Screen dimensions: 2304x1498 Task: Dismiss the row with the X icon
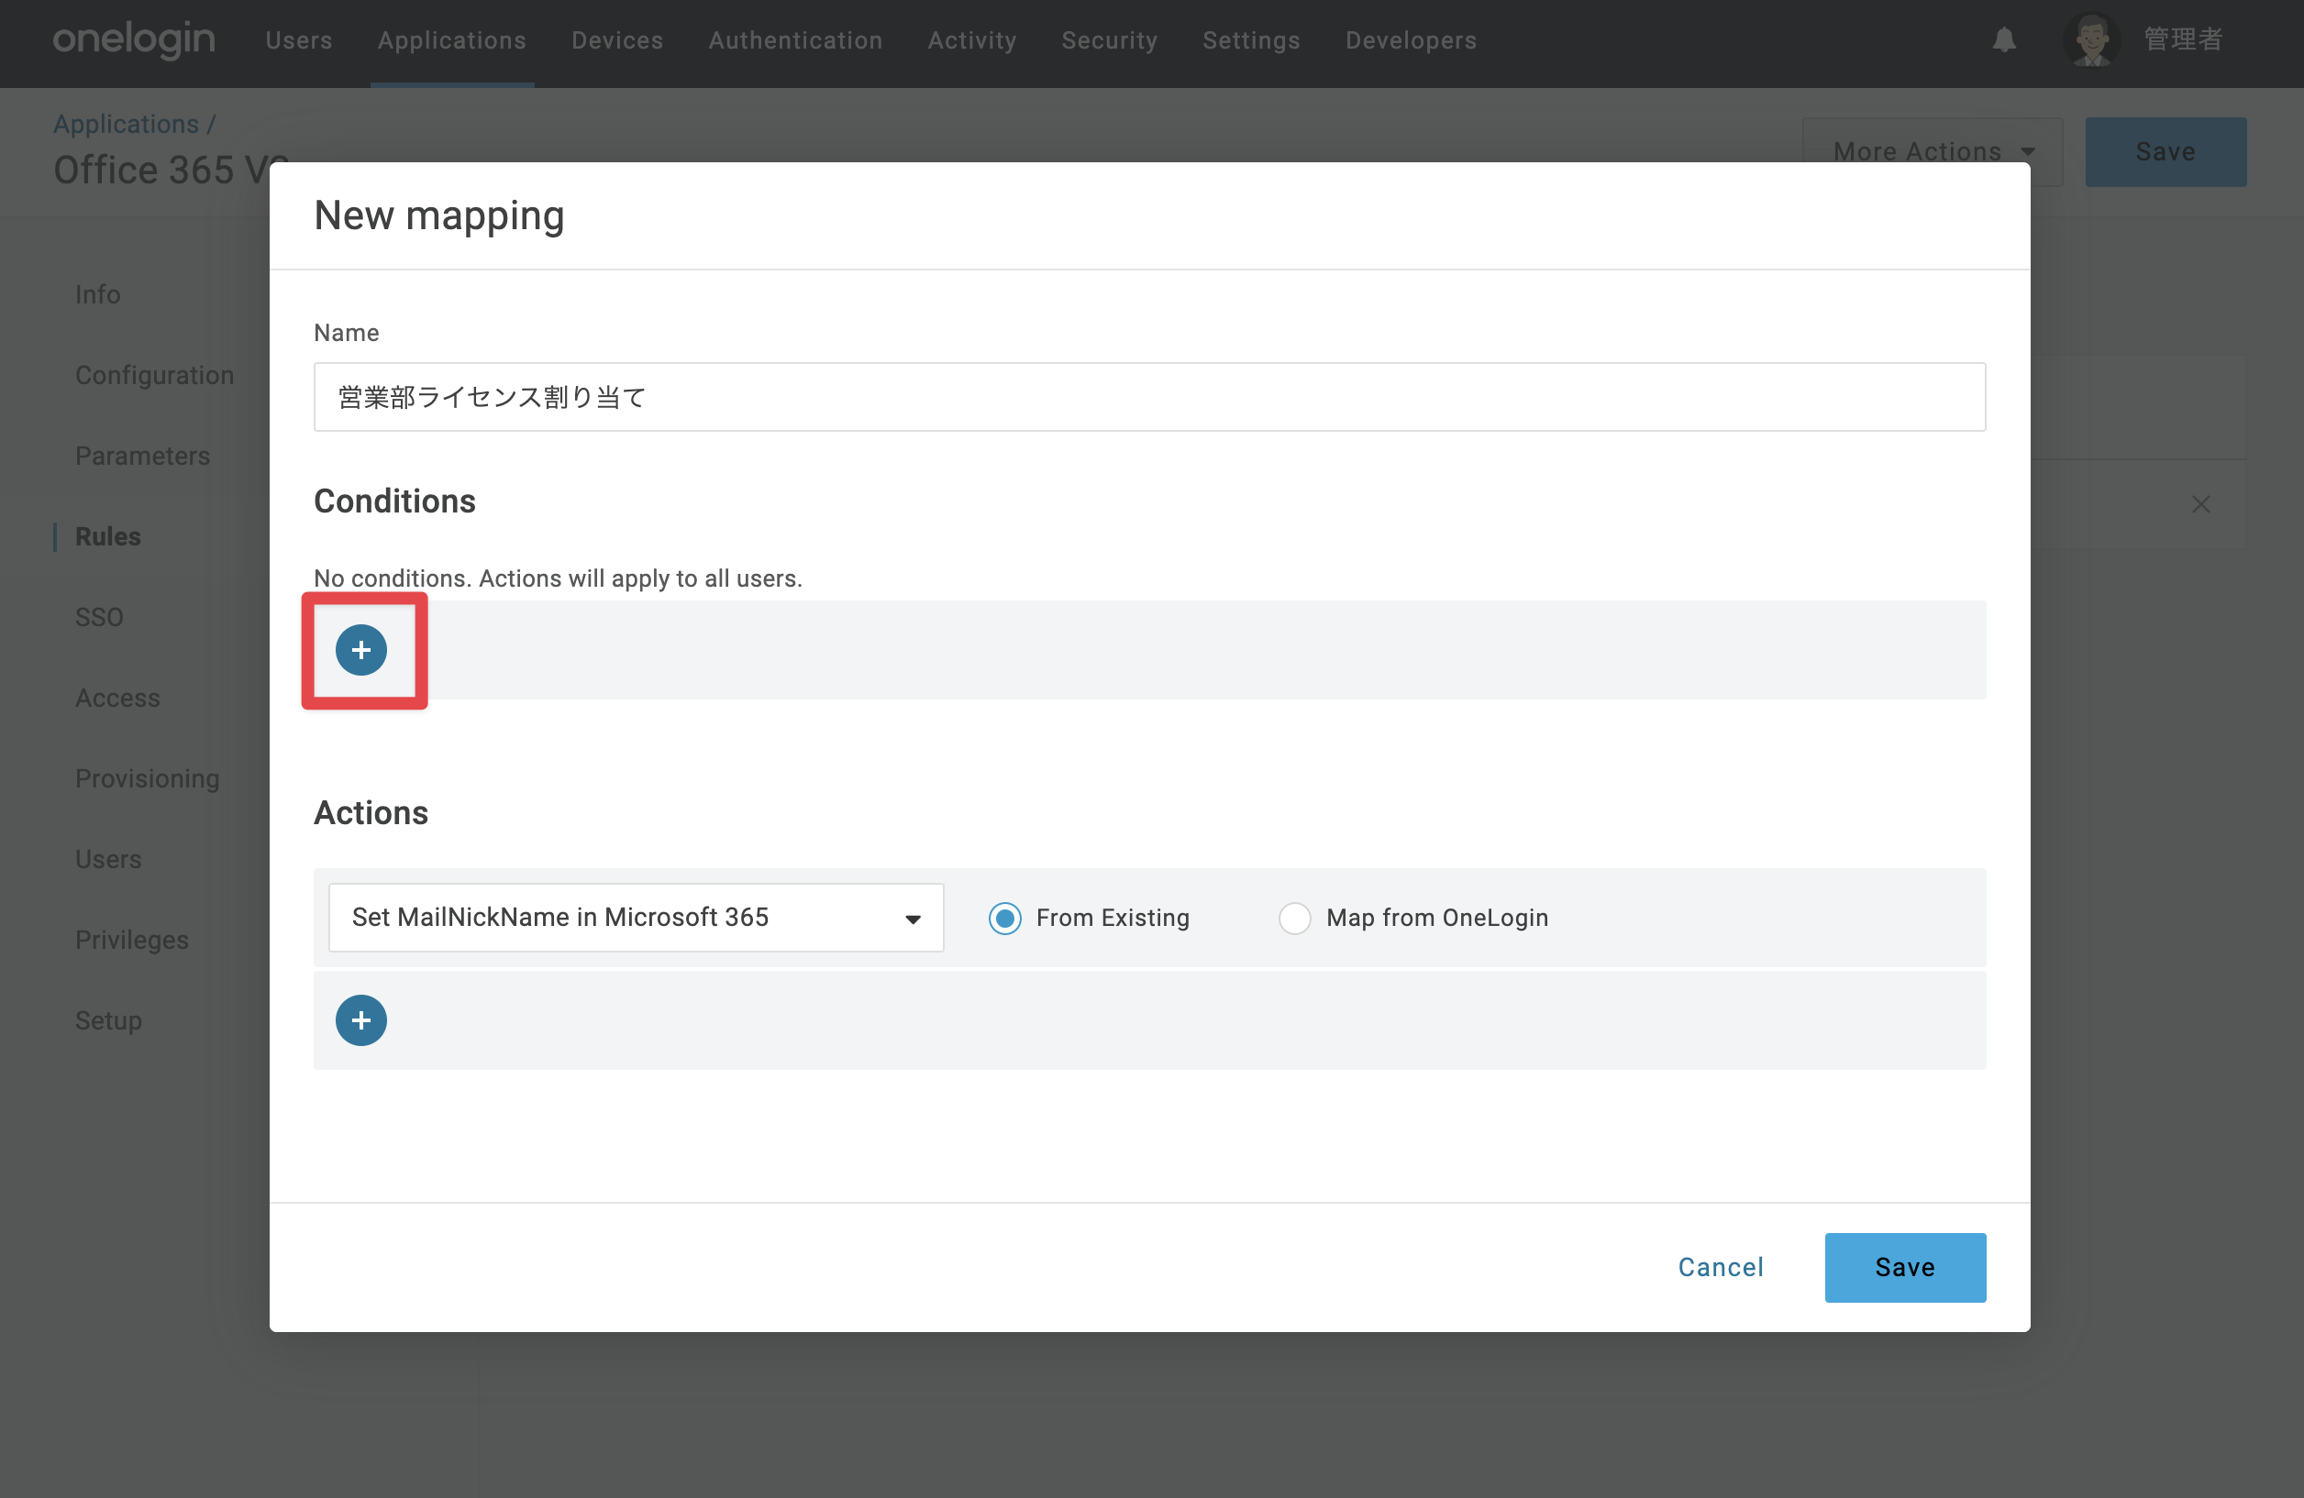tap(2200, 504)
